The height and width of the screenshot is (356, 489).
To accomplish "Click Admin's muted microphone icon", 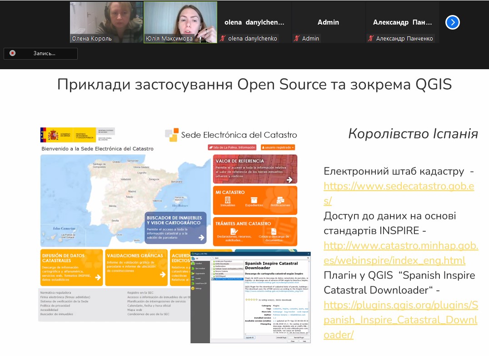I will point(297,39).
